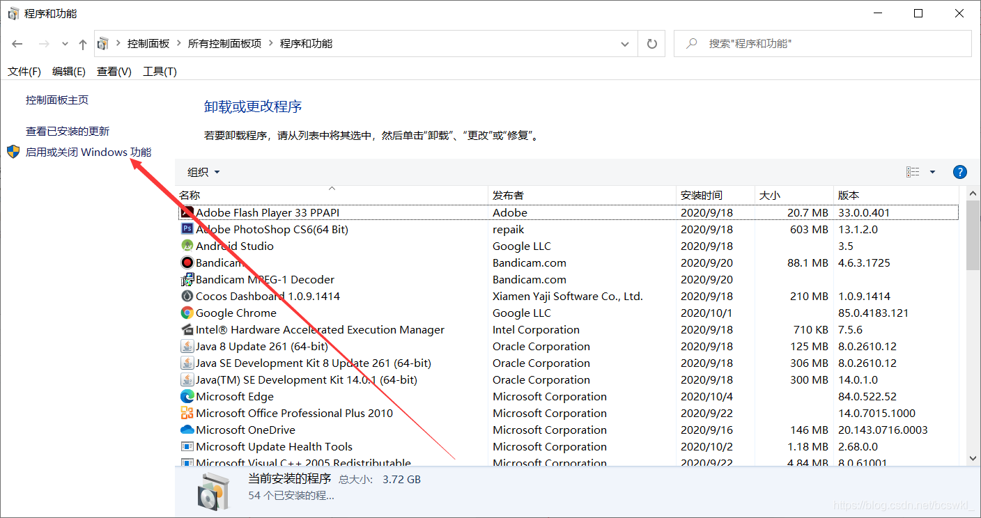
Task: Select the Cocos Dashboard icon
Action: 187,296
